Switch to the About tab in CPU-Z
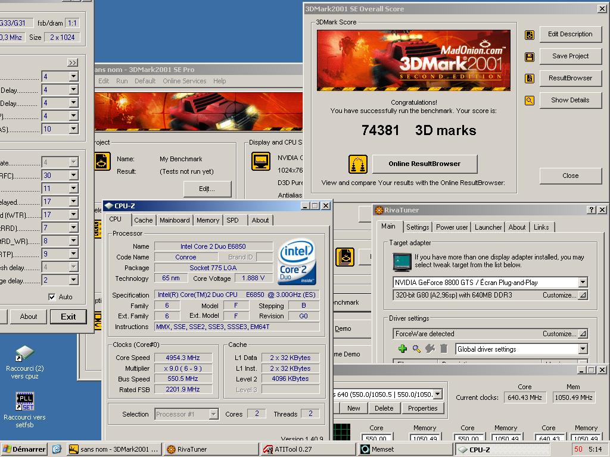 [260, 220]
